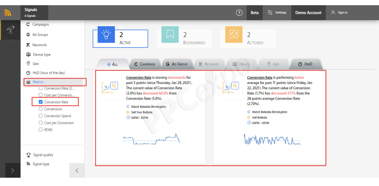
Task: Expand Signal quality section
Action: pyautogui.click(x=43, y=155)
